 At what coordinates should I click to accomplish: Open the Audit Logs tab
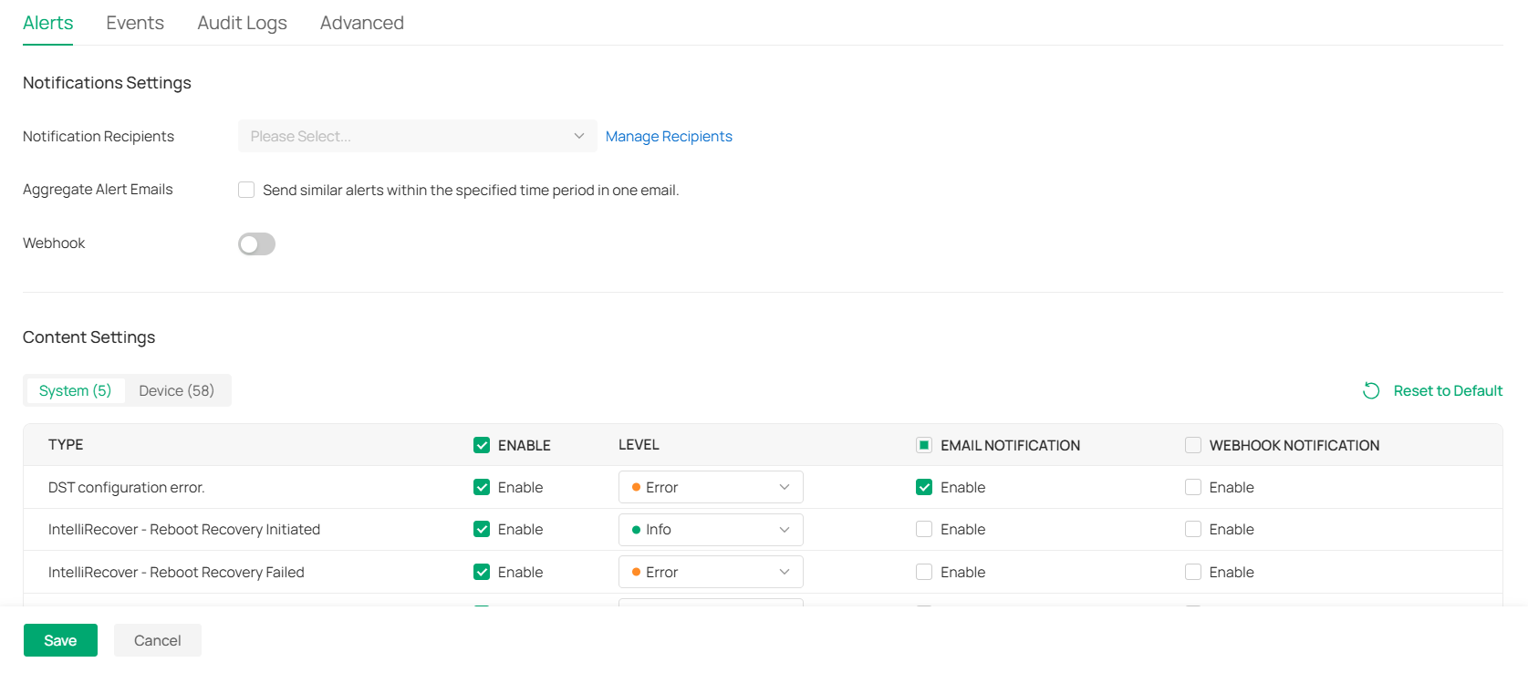tap(242, 23)
